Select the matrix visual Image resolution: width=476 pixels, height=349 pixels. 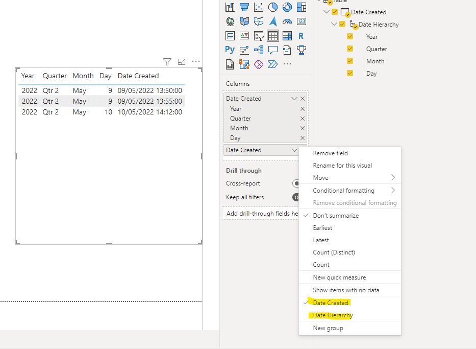click(x=287, y=36)
